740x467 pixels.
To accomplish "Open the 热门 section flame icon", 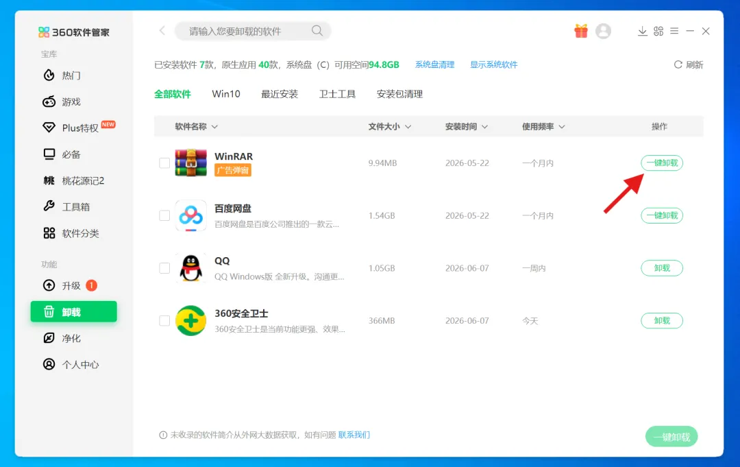I will (49, 75).
